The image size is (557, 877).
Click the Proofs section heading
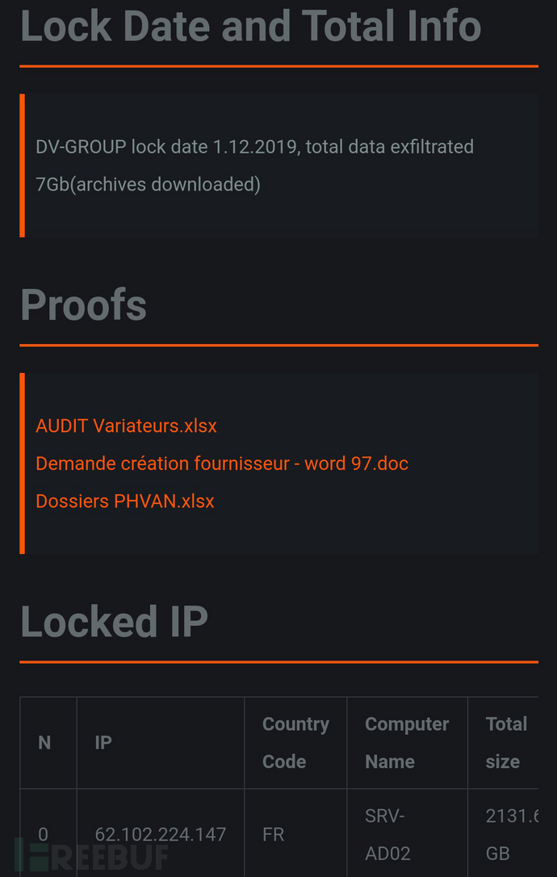(x=84, y=305)
